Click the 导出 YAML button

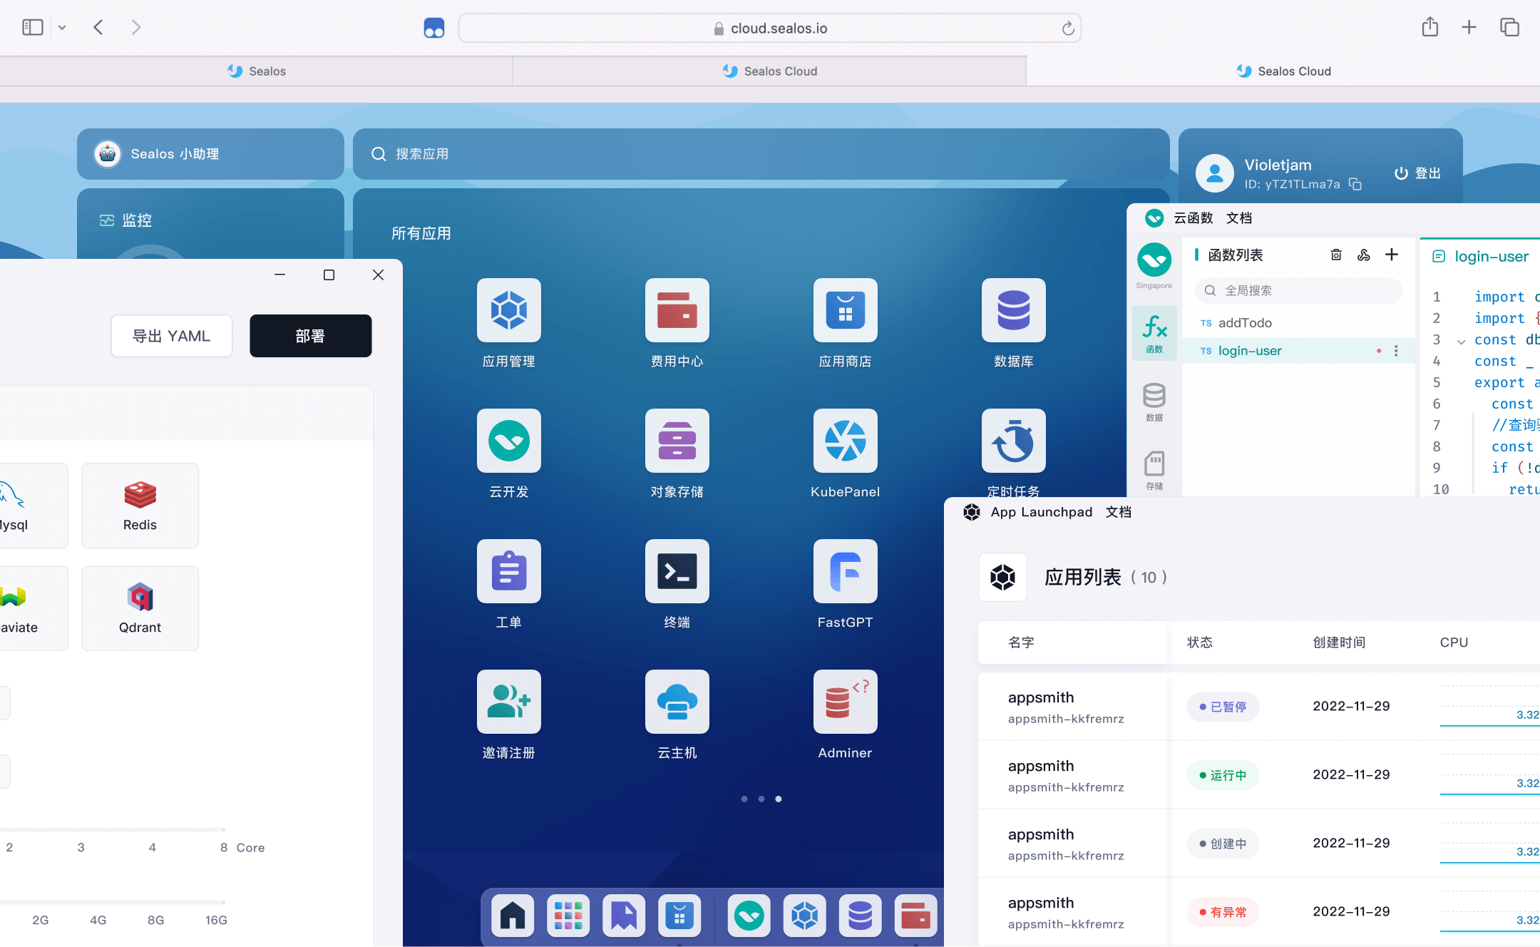tap(171, 336)
